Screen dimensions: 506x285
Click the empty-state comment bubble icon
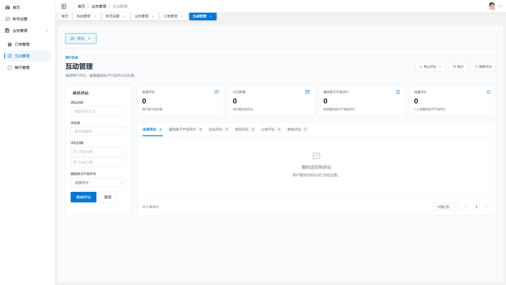coord(317,156)
